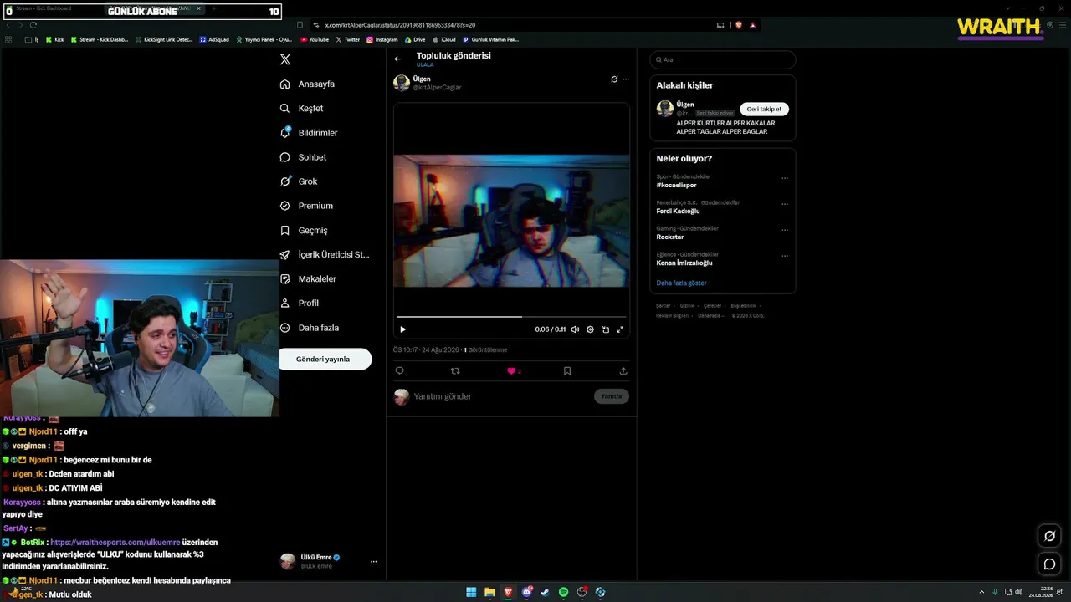This screenshot has height=602, width=1071.
Task: Open Steam from the taskbar
Action: tap(545, 592)
